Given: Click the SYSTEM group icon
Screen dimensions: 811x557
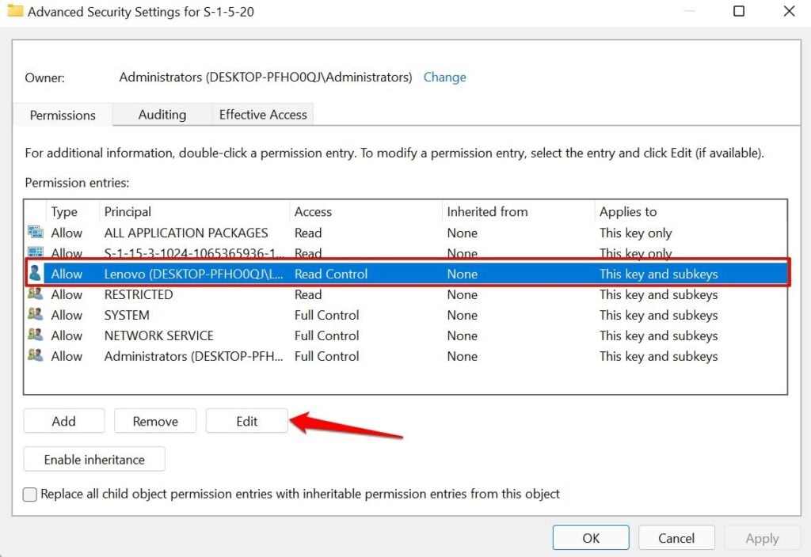Looking at the screenshot, I should (x=35, y=315).
